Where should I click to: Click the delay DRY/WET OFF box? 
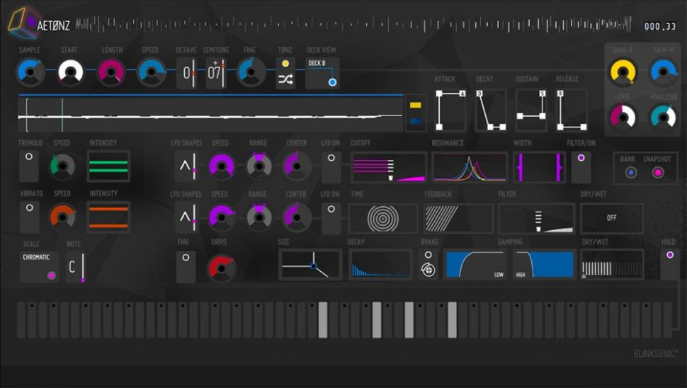[612, 218]
